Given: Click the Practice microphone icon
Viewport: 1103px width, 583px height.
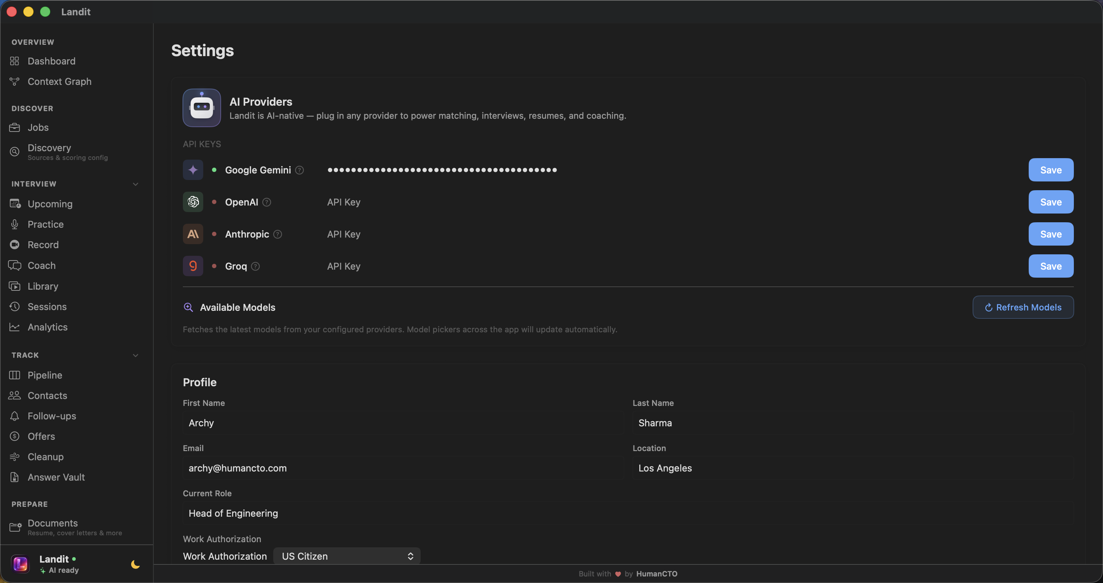Looking at the screenshot, I should click(15, 224).
